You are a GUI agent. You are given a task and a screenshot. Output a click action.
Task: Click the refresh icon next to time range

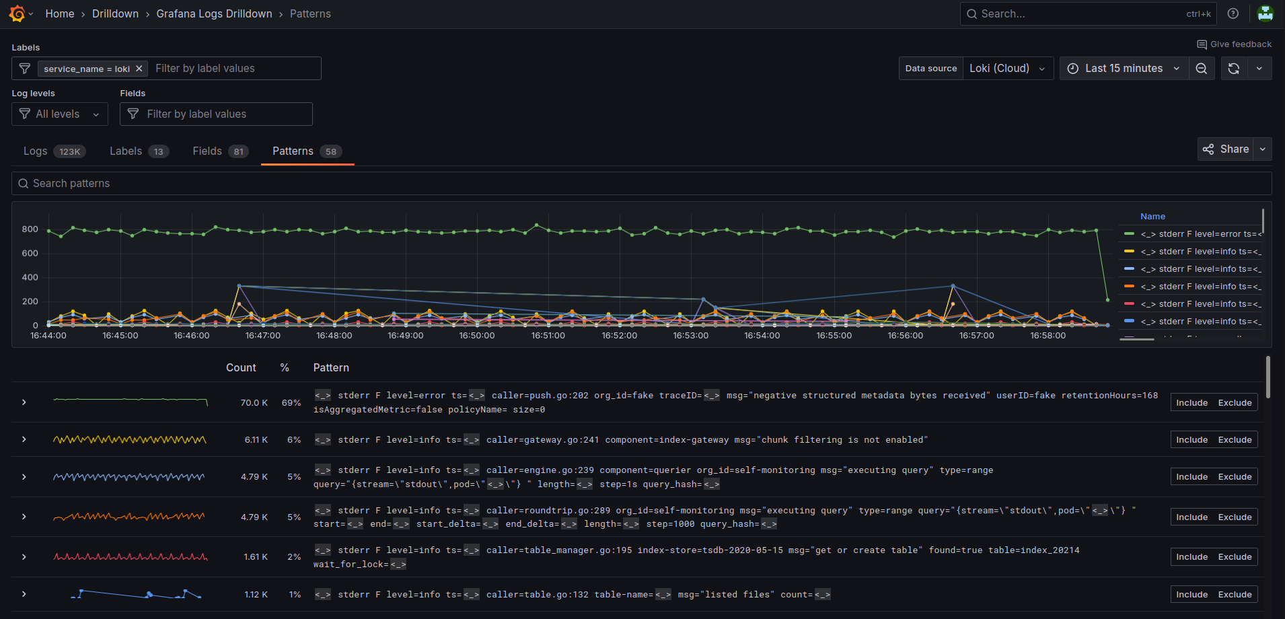[1233, 68]
